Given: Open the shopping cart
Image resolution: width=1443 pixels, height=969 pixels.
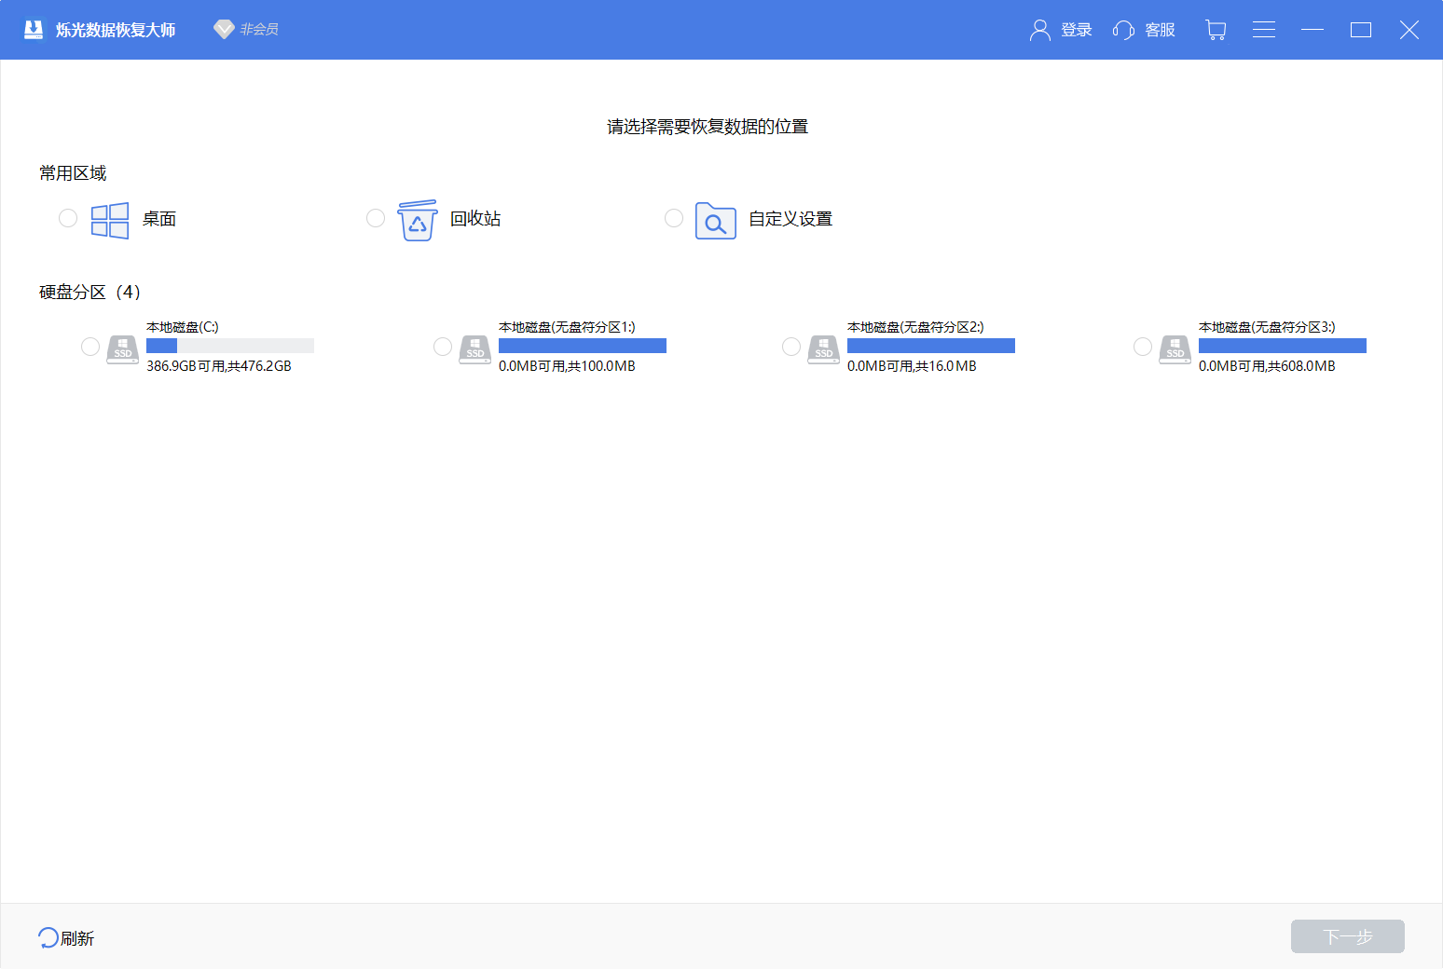Looking at the screenshot, I should click(x=1216, y=29).
